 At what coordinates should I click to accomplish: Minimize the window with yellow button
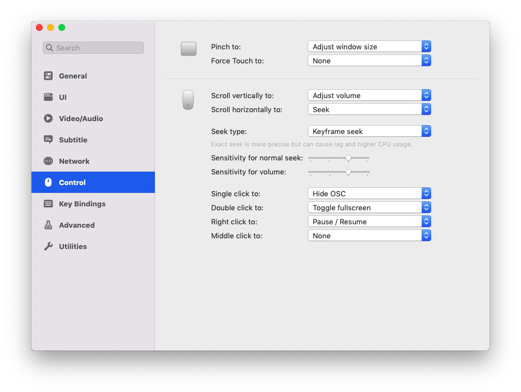click(51, 27)
